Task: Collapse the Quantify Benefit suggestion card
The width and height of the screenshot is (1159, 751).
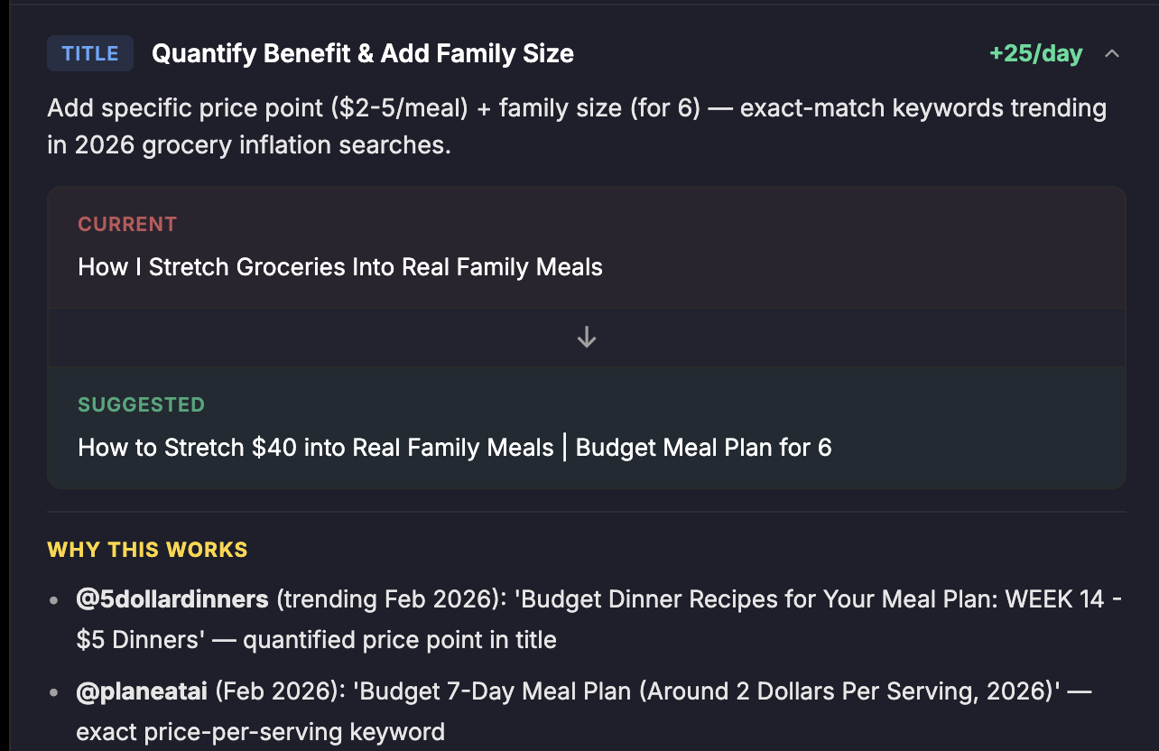Action: 1112,53
